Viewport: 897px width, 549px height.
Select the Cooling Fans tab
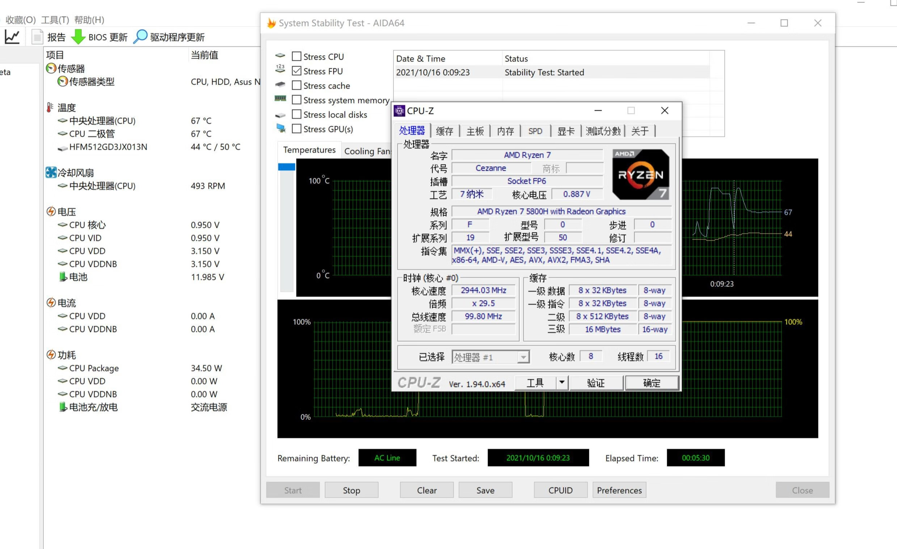(x=367, y=151)
